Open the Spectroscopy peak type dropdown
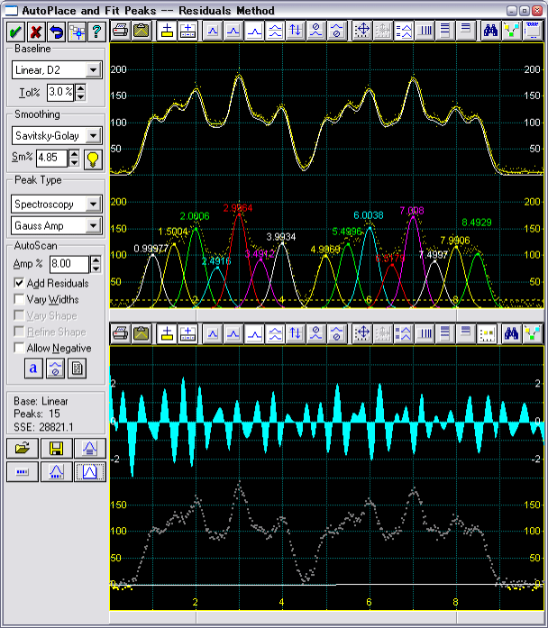The image size is (548, 628). pyautogui.click(x=94, y=203)
